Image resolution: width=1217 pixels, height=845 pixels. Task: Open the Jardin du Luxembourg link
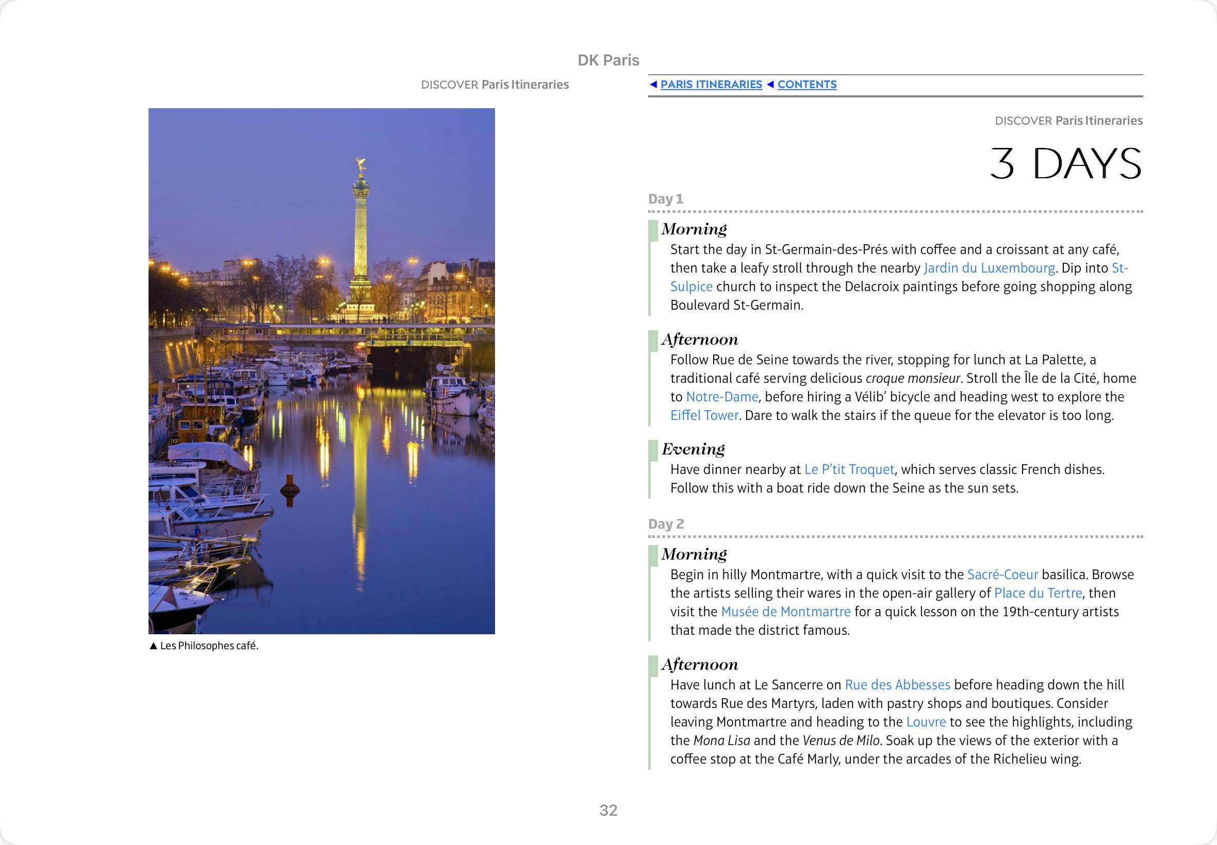[x=989, y=268]
